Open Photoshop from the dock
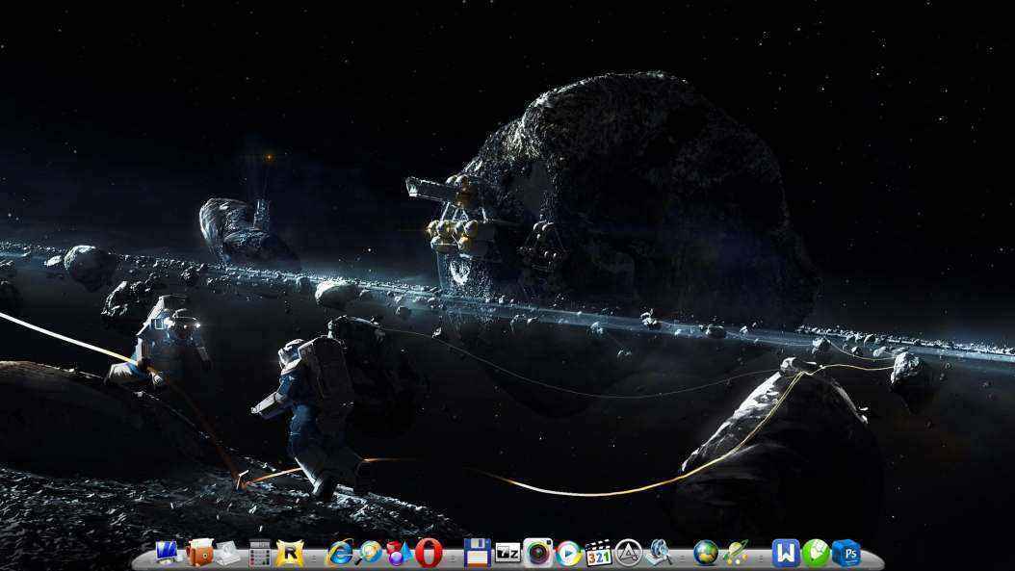Screen dimensions: 1015x571 click(x=846, y=554)
